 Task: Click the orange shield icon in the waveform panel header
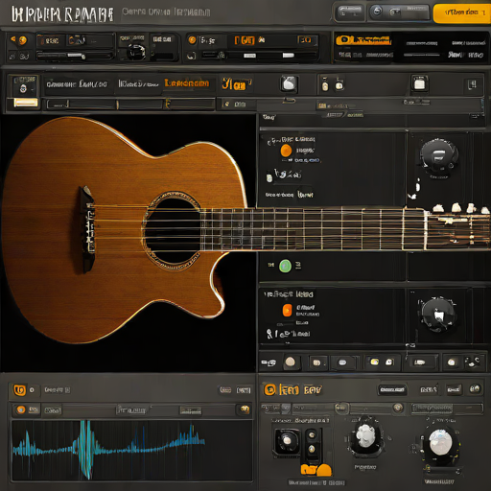coord(19,390)
